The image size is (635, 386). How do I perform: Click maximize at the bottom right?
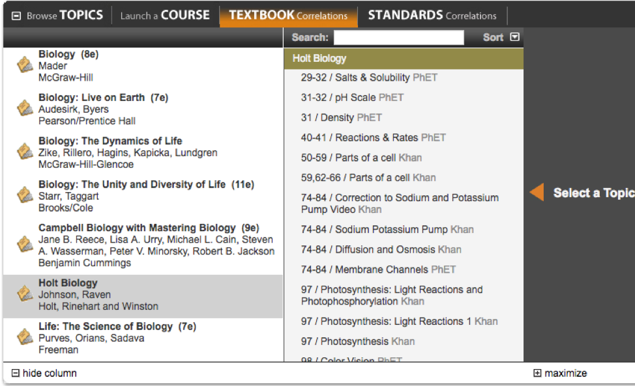click(x=560, y=373)
